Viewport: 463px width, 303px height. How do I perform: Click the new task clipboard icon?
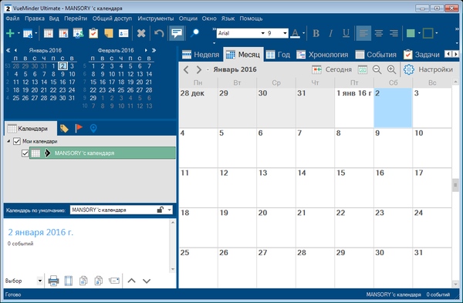click(x=93, y=33)
